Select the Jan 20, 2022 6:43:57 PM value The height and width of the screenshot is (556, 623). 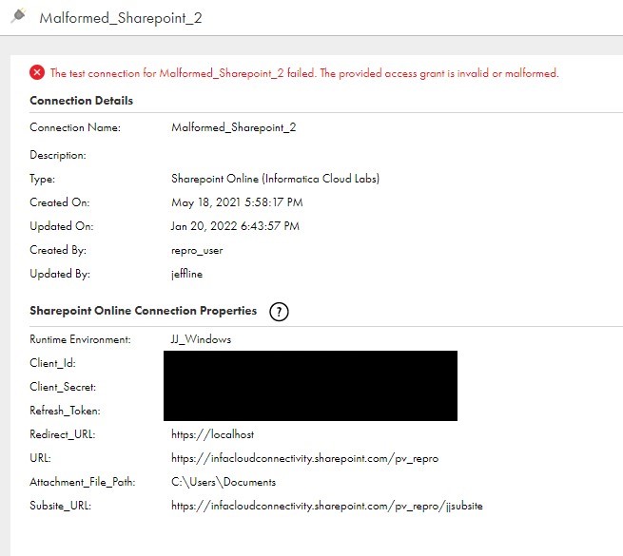(235, 226)
